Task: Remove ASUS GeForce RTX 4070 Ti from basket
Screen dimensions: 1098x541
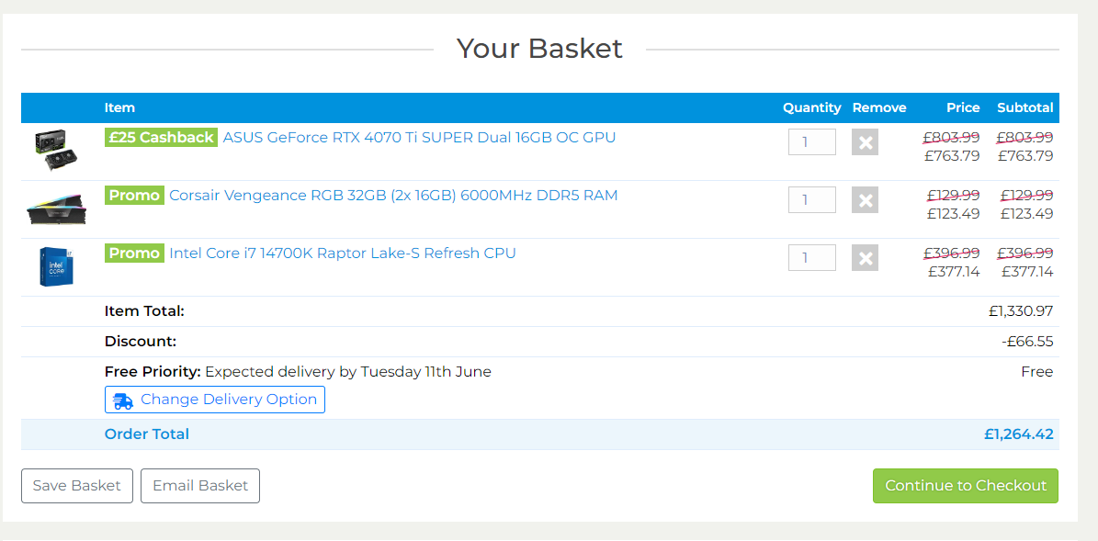Action: (865, 142)
